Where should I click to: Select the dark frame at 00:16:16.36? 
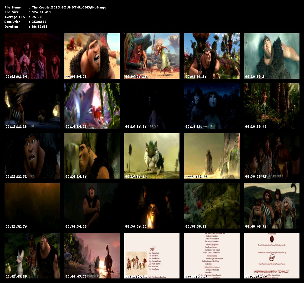tap(152, 106)
